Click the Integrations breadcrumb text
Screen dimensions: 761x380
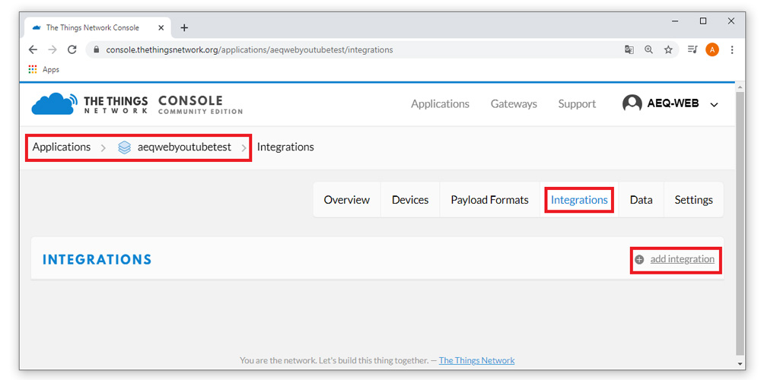pyautogui.click(x=285, y=147)
